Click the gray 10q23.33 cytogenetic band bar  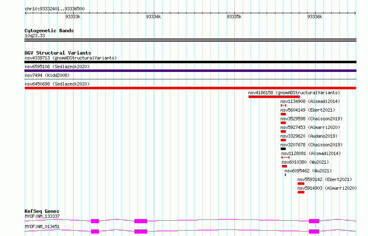190,40
